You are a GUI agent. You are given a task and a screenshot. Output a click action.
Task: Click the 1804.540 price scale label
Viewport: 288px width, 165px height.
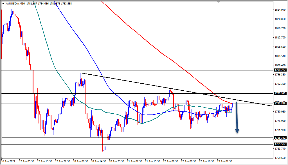tap(280, 56)
